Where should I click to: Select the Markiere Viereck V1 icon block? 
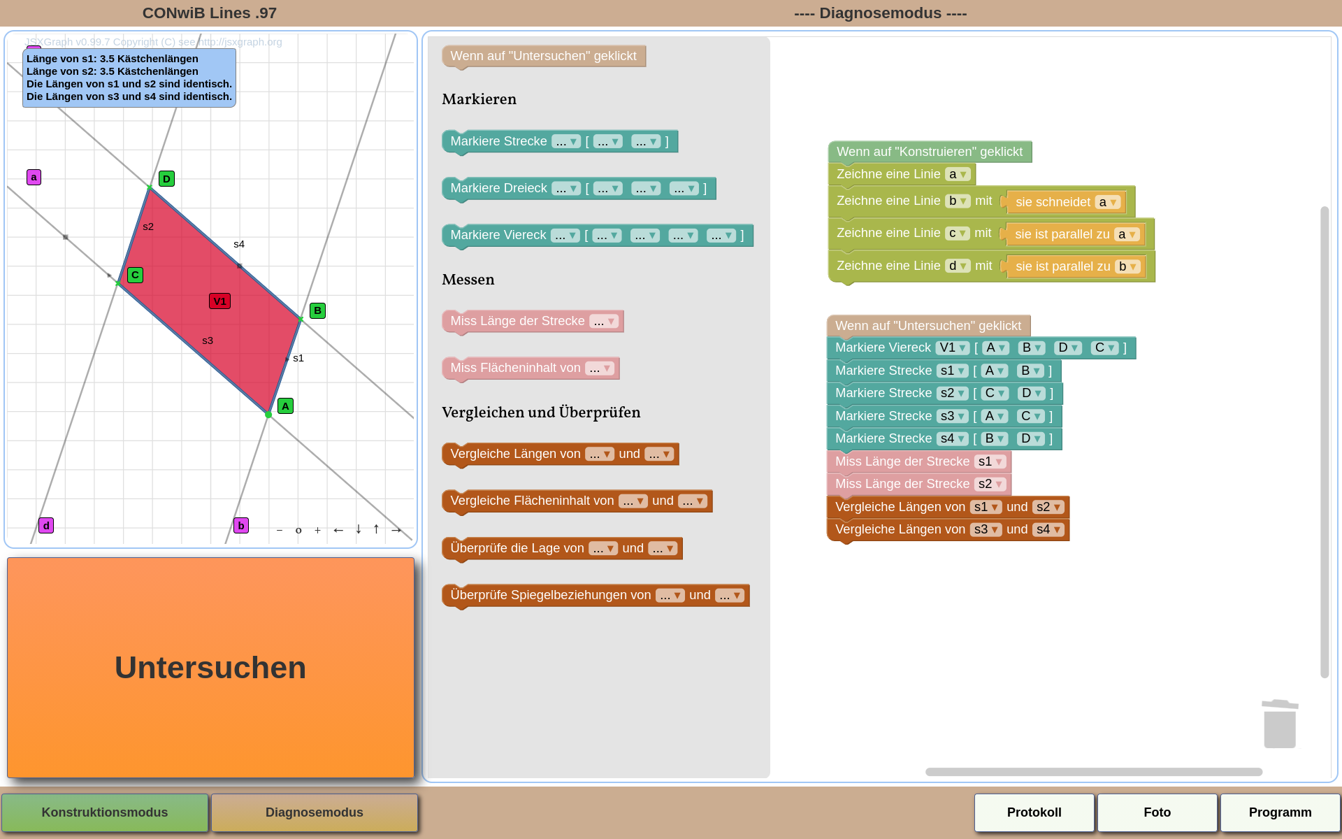pyautogui.click(x=952, y=347)
